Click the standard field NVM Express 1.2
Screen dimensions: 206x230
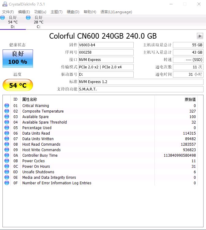click(141, 82)
